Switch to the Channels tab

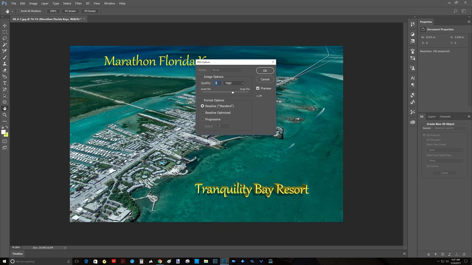click(445, 117)
